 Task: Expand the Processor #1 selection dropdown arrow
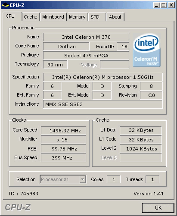tap(82, 179)
